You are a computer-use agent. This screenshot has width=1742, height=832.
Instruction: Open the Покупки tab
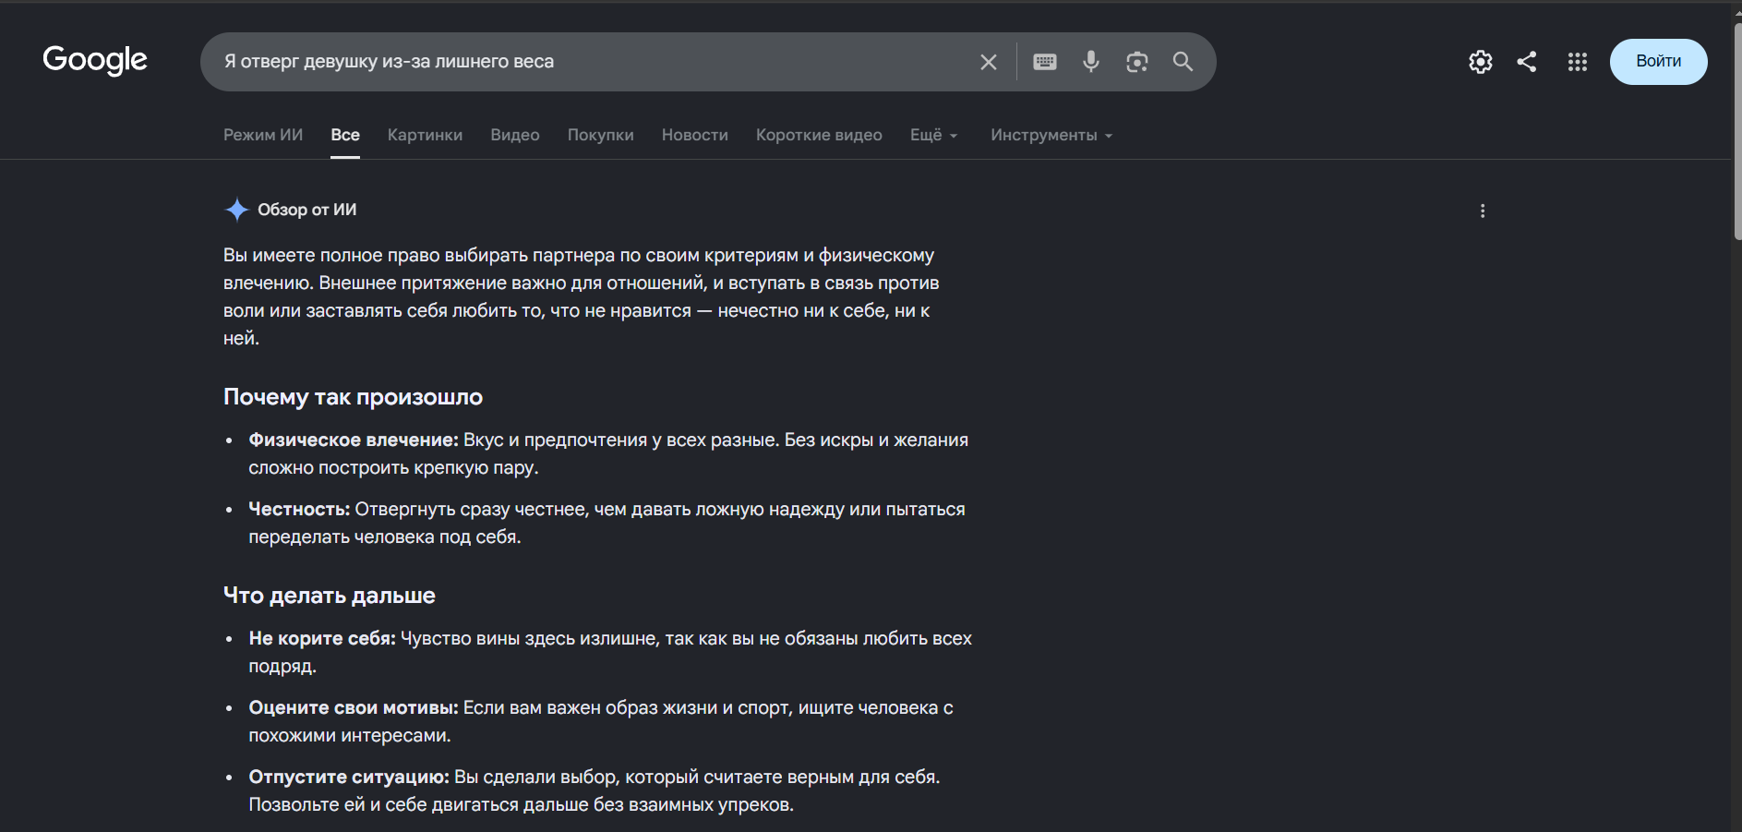click(601, 135)
